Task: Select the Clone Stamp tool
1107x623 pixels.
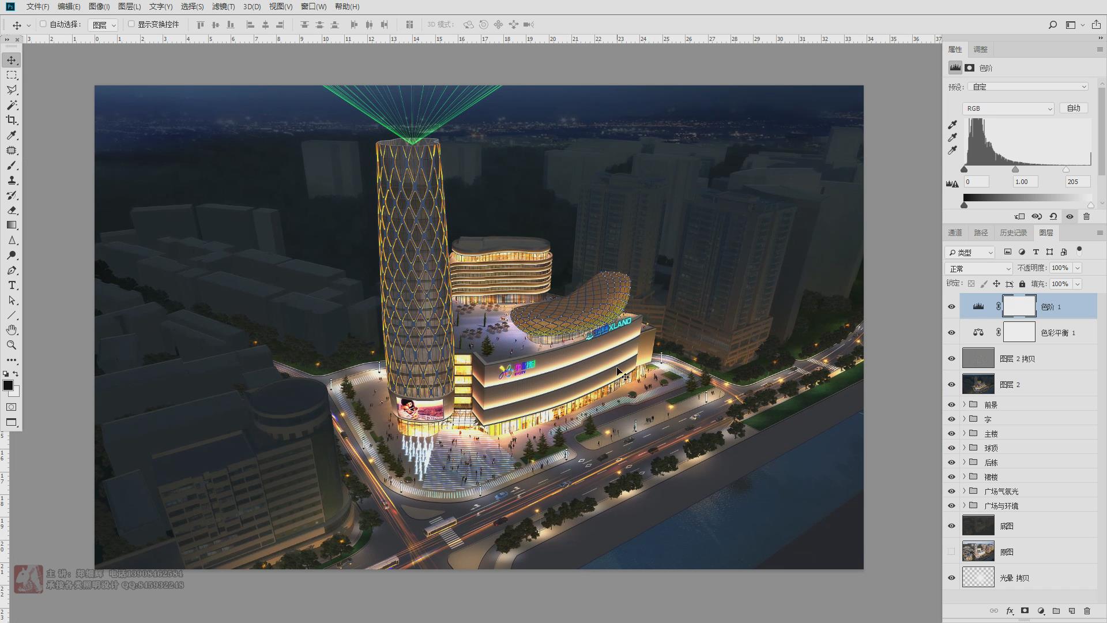Action: coord(12,180)
